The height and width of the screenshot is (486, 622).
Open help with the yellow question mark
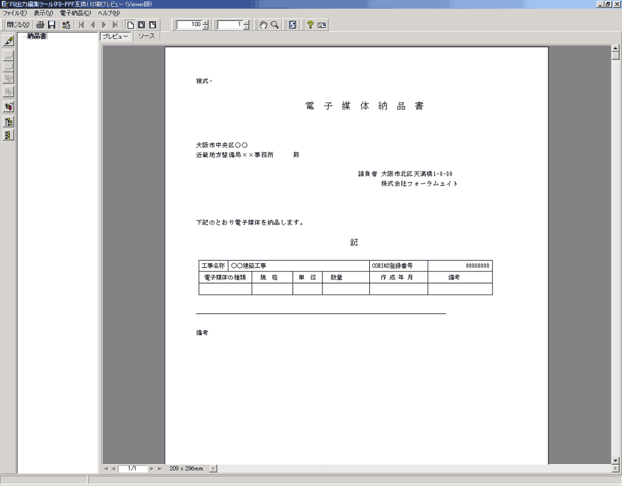(x=310, y=24)
